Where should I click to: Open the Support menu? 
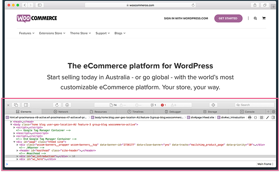(103, 33)
